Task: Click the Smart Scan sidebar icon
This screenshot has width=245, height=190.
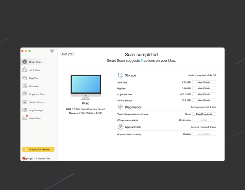Action: [x=24, y=62]
